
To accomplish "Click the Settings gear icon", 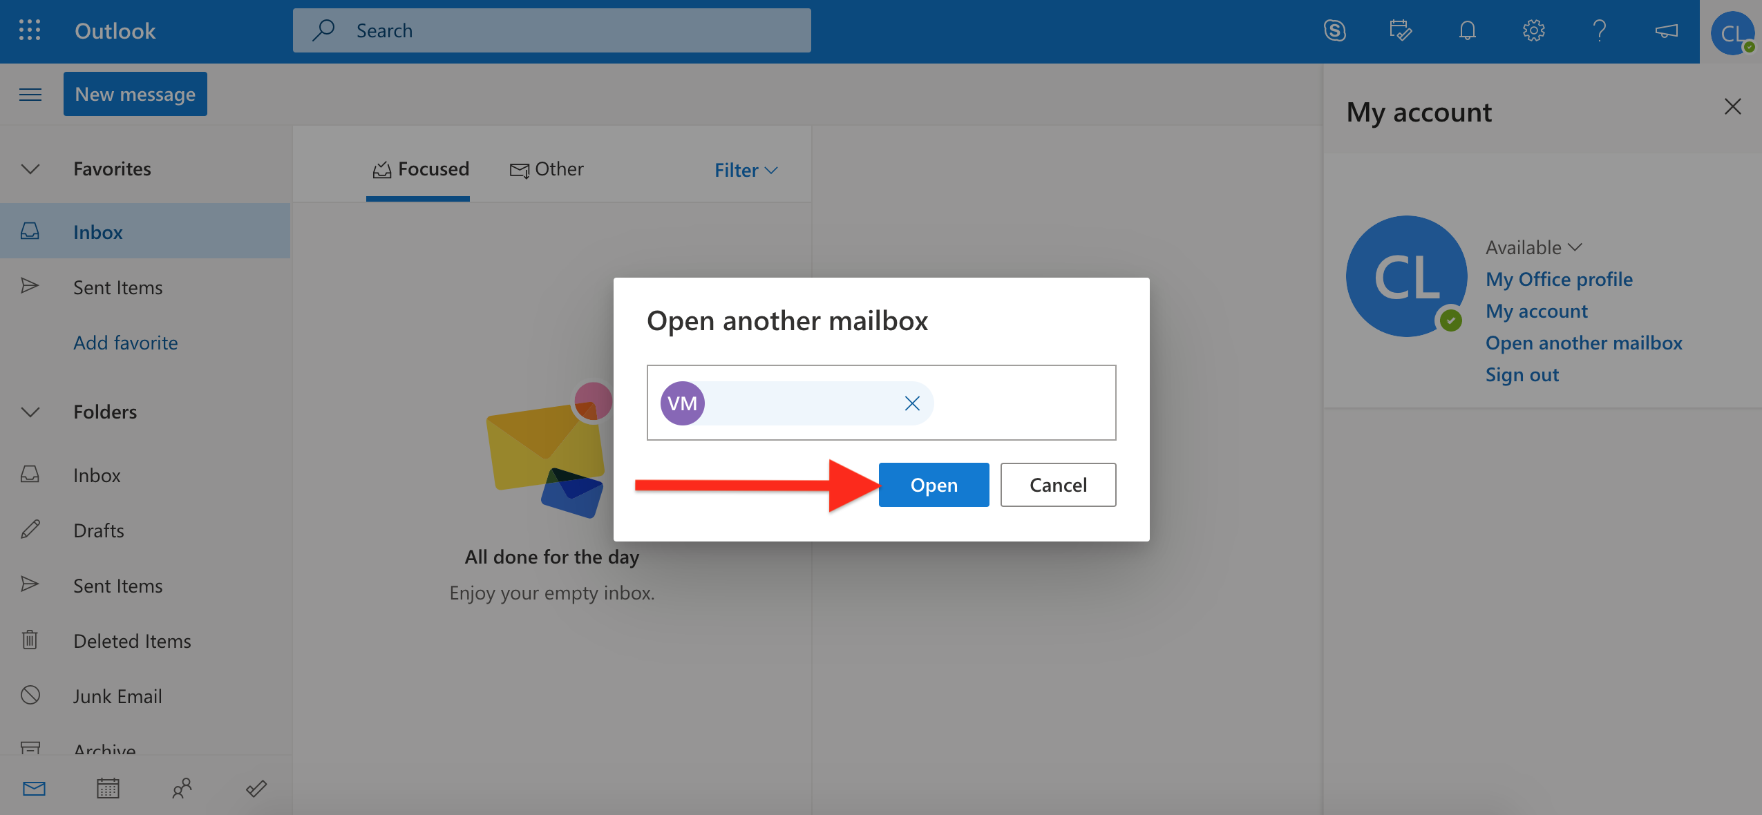I will (1533, 29).
